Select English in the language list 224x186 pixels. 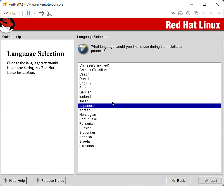click(149, 83)
